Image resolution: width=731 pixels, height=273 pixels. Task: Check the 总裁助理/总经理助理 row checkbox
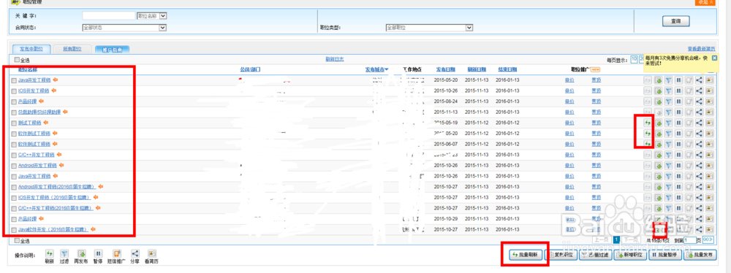15,112
